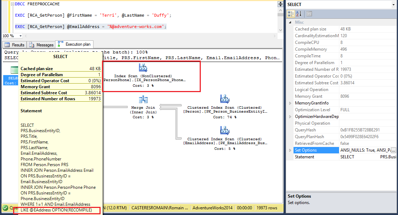Expand the Set Options property

290,150
